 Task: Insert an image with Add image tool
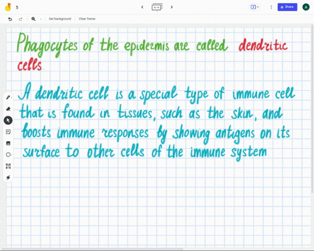[x=9, y=143]
